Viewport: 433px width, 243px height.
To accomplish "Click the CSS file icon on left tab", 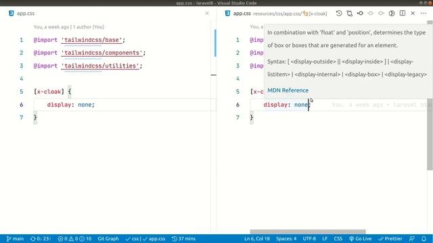I will coord(11,13).
